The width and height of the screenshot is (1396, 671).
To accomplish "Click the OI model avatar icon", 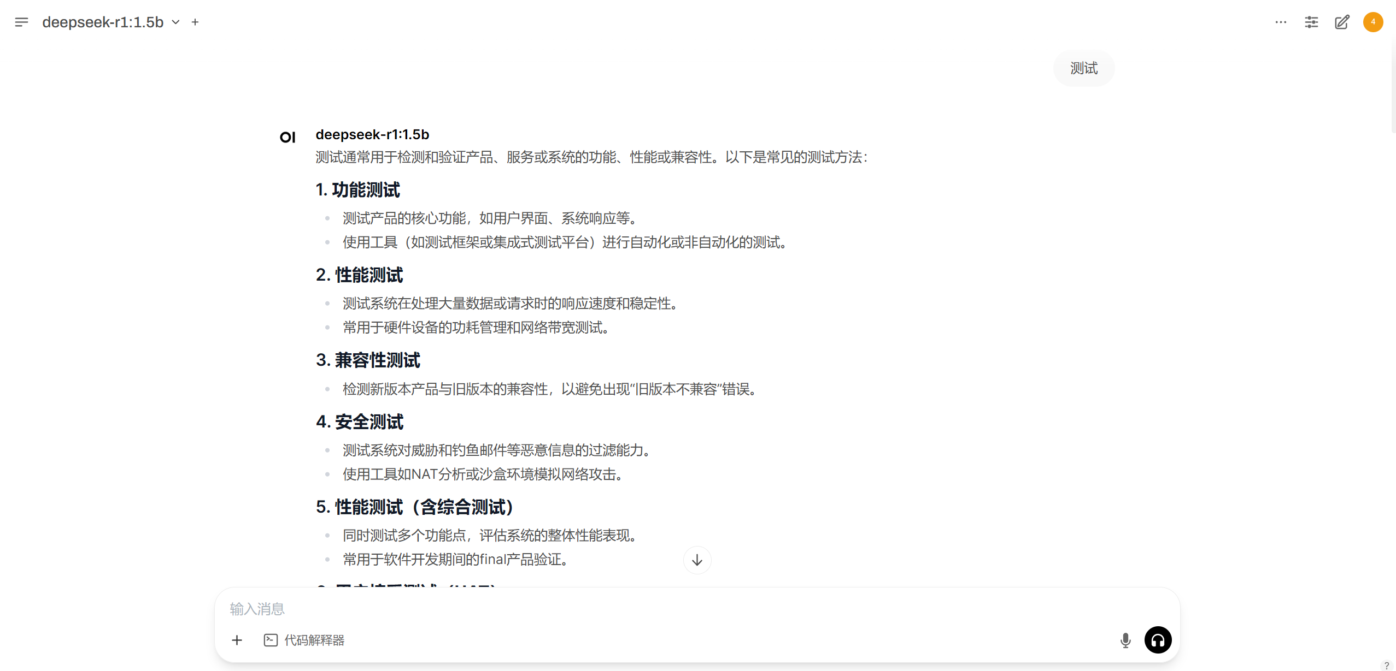I will click(288, 137).
